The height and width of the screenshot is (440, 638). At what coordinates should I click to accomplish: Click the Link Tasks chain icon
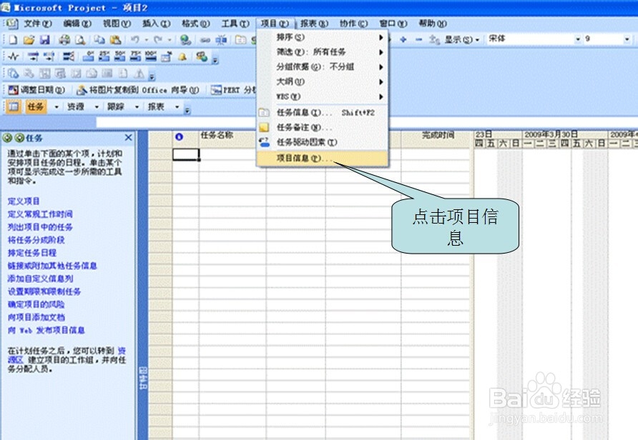[x=205, y=40]
